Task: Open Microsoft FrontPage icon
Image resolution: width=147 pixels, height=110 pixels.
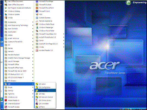Action: pyautogui.click(x=37, y=1)
